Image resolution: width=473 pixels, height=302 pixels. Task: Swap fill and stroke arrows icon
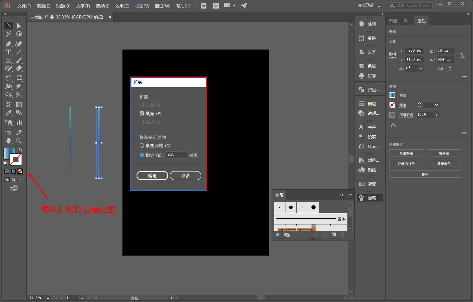pyautogui.click(x=21, y=150)
